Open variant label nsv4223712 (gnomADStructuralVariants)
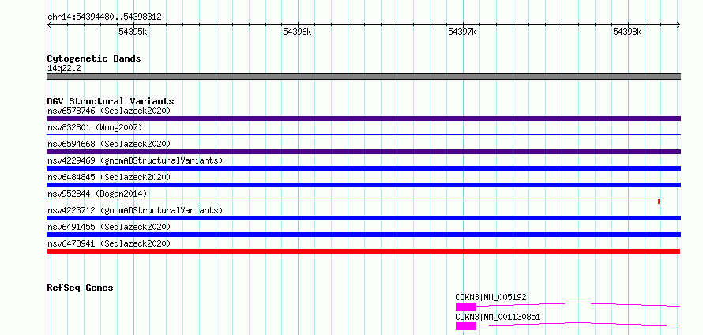This screenshot has width=703, height=335. pos(135,210)
